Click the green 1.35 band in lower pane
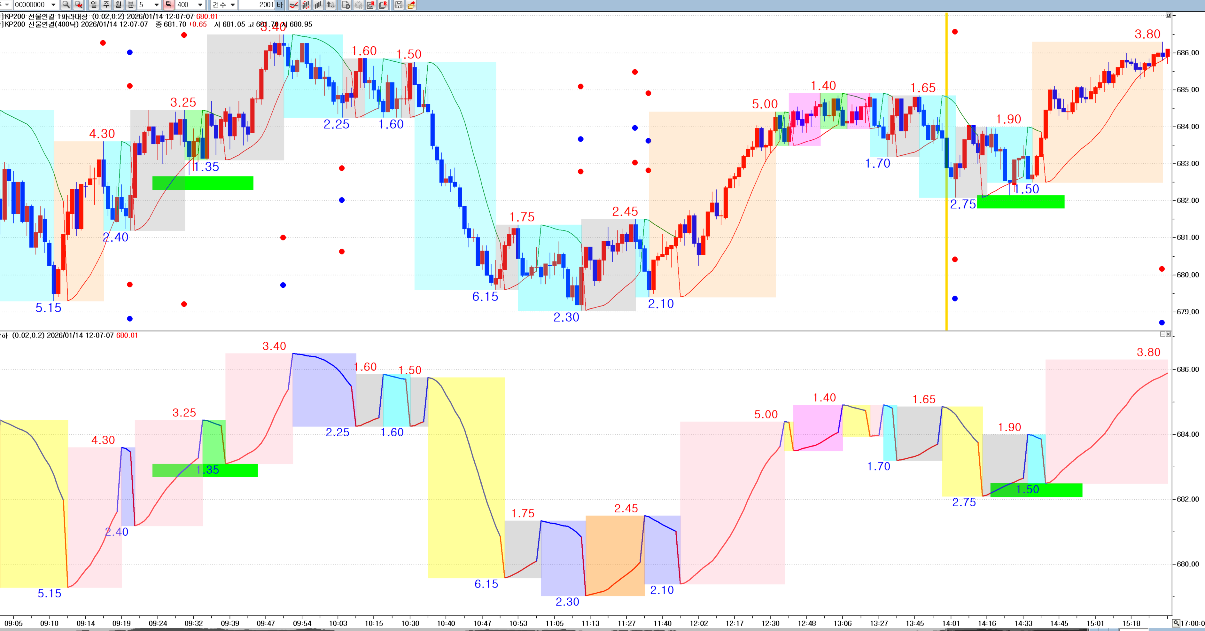 [x=205, y=470]
